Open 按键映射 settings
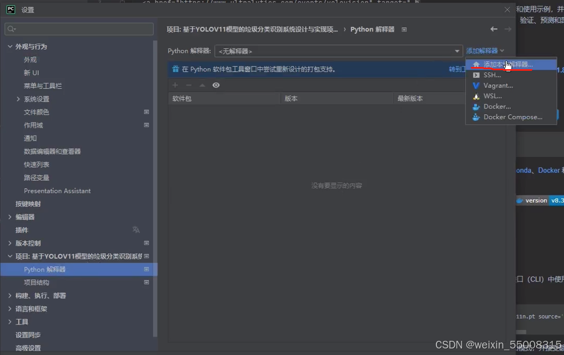The height and width of the screenshot is (355, 564). tap(28, 204)
